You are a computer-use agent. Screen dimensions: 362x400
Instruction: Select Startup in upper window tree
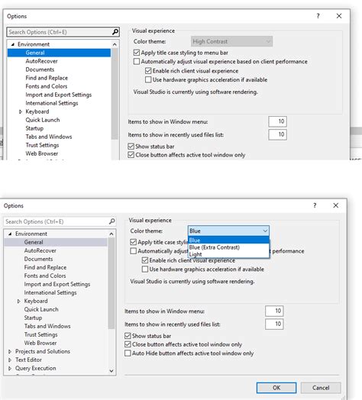coord(34,128)
